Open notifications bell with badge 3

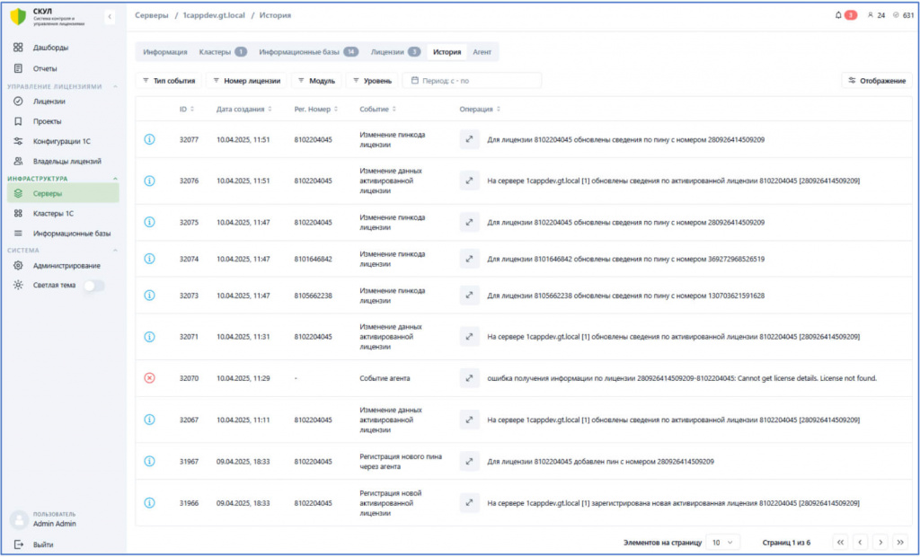coord(845,15)
